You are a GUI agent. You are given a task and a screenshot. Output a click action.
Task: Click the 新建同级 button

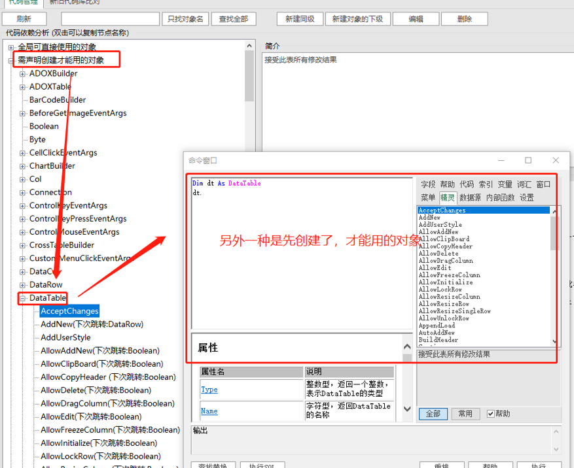[x=300, y=19]
